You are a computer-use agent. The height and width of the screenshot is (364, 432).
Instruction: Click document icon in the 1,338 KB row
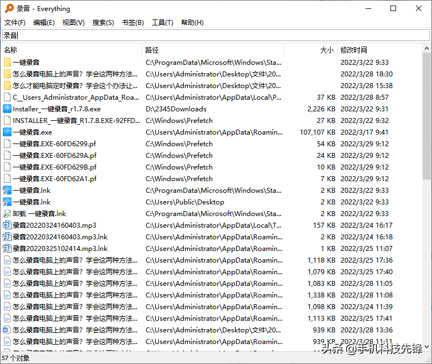7,295
